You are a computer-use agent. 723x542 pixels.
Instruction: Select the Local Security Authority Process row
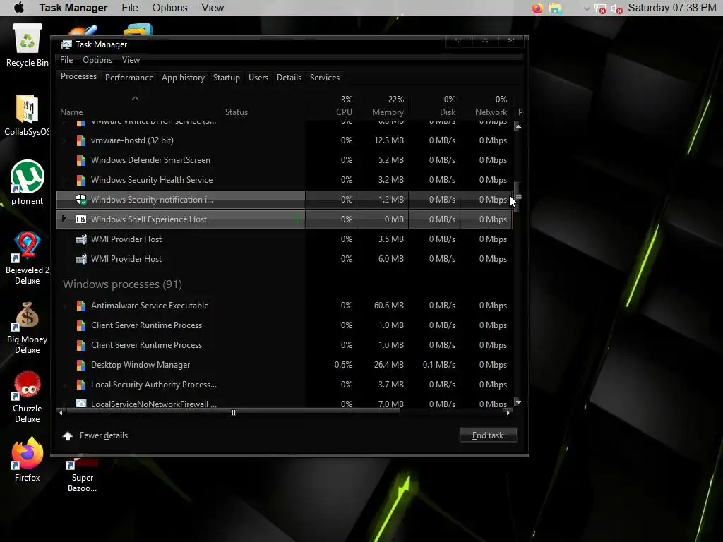(285, 385)
